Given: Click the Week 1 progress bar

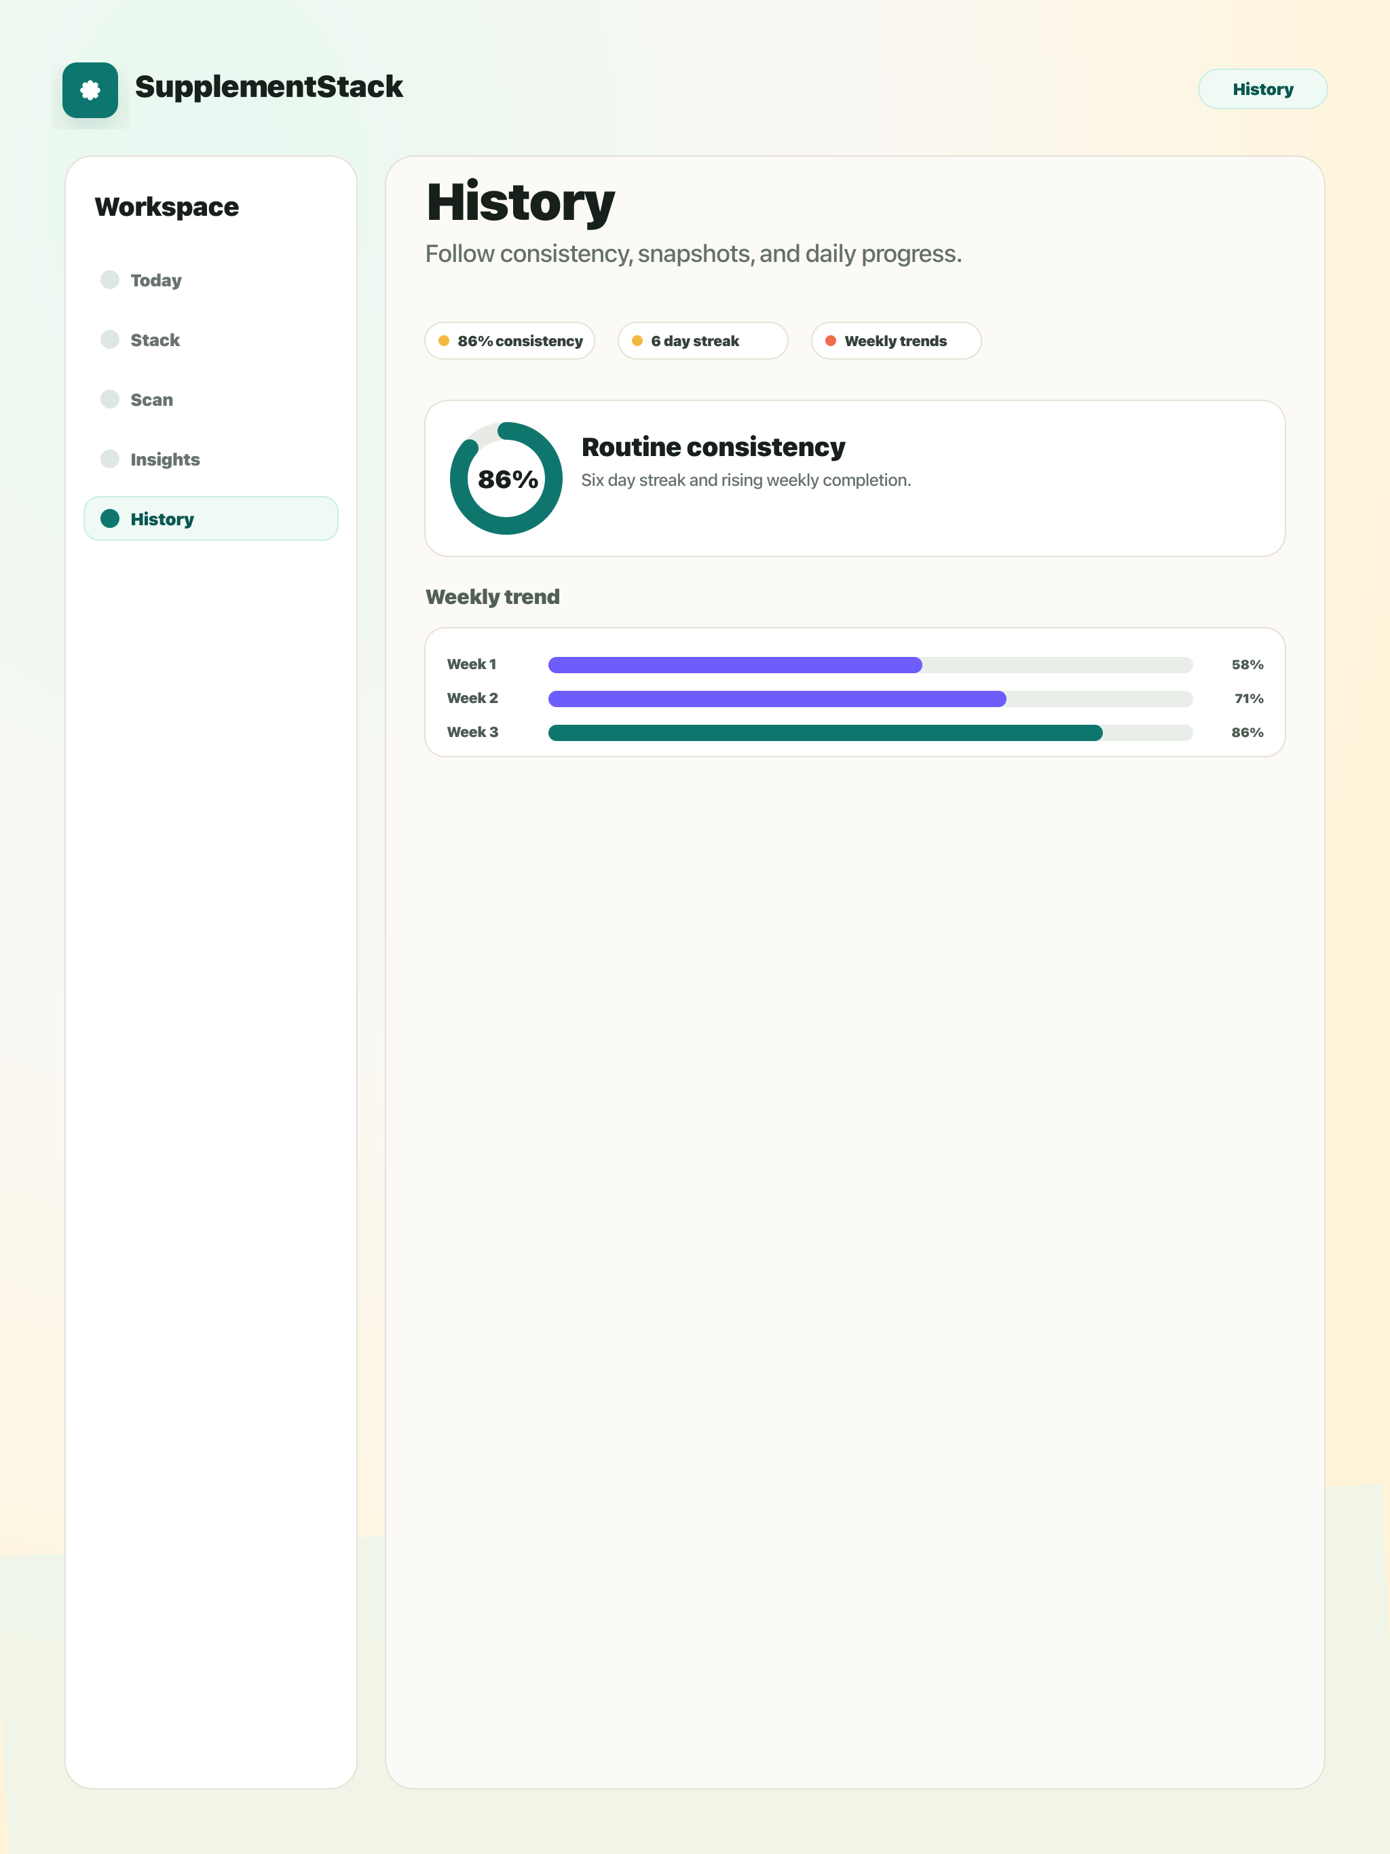Looking at the screenshot, I should (870, 664).
